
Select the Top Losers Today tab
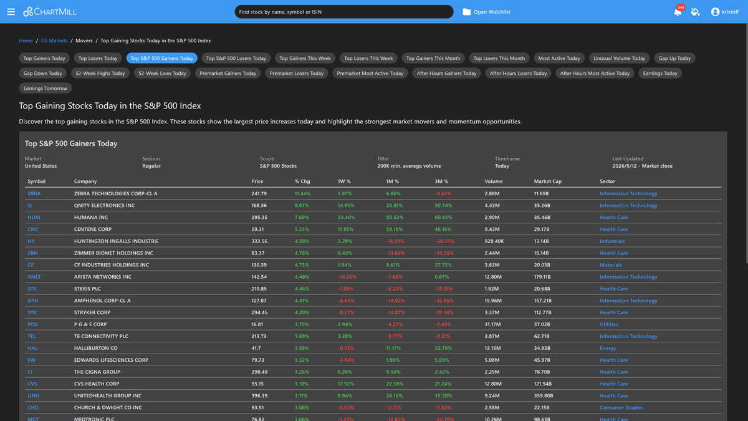tap(98, 58)
